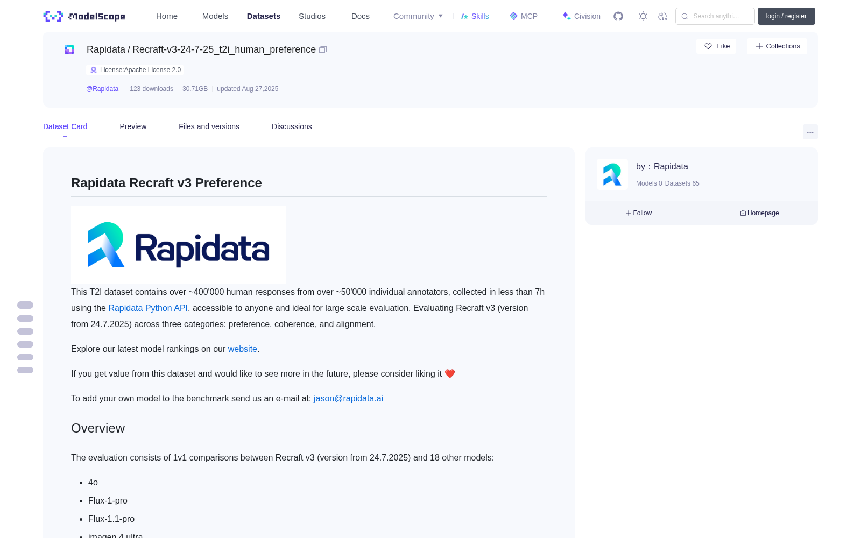The image size is (861, 538).
Task: Toggle the light/dark theme sun icon
Action: coord(643,16)
